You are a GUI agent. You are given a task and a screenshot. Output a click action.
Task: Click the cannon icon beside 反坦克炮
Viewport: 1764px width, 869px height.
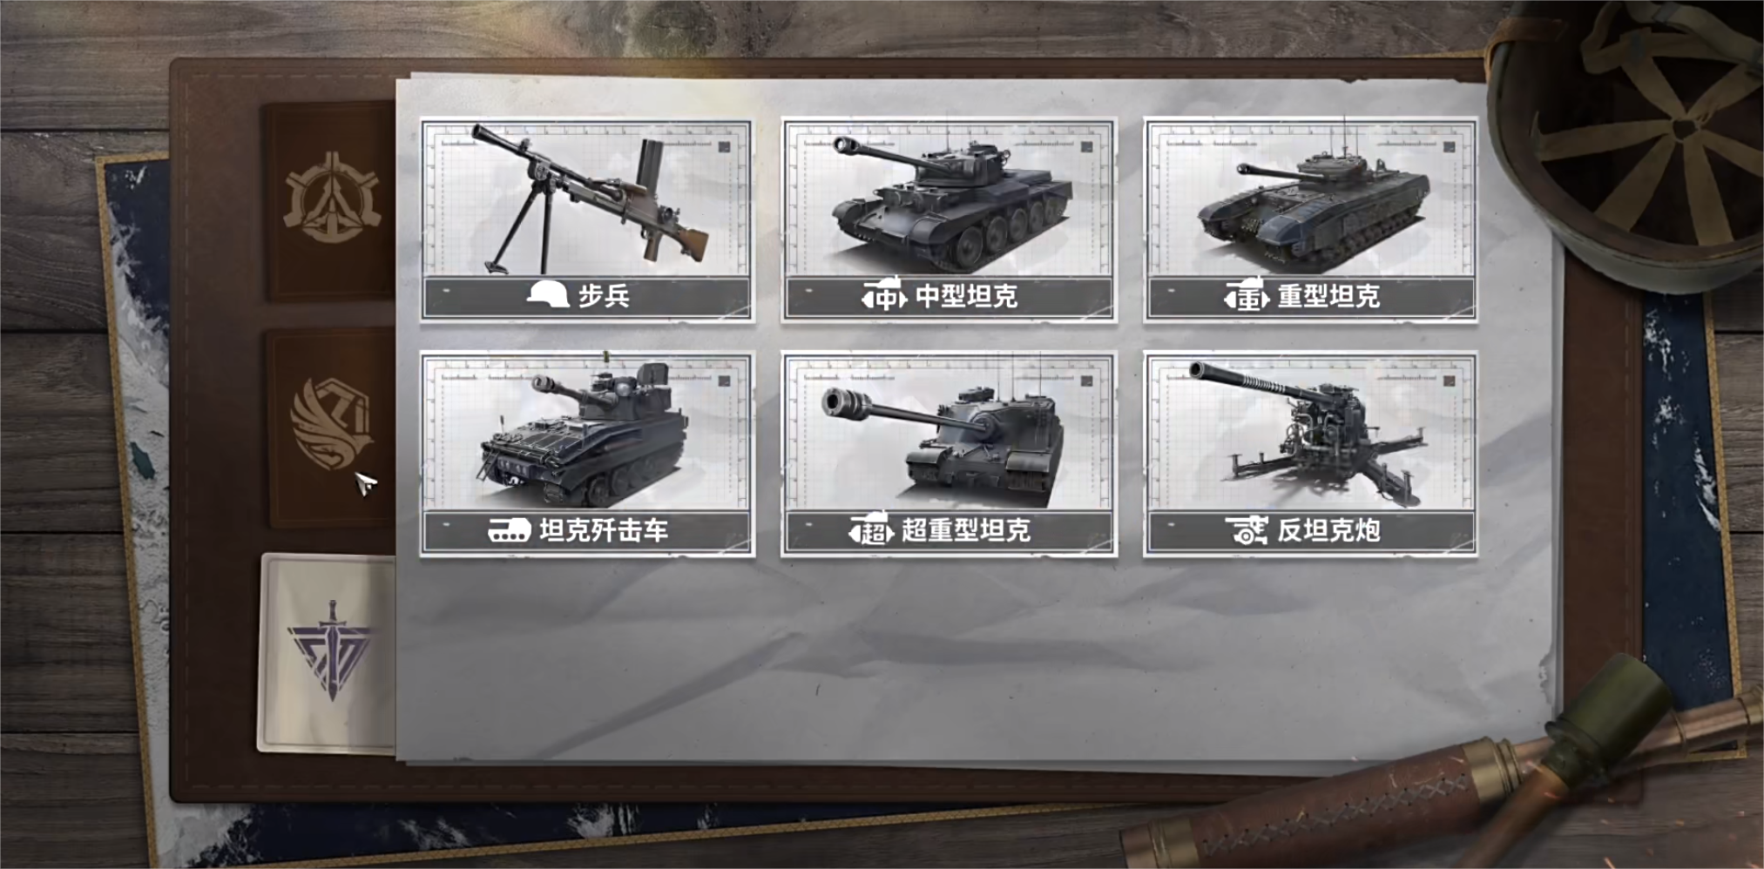point(1247,530)
